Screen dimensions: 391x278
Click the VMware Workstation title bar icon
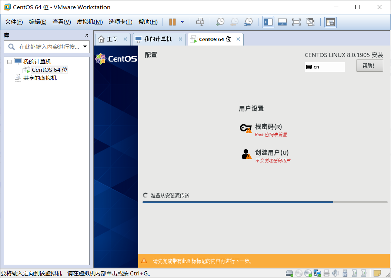[7, 7]
